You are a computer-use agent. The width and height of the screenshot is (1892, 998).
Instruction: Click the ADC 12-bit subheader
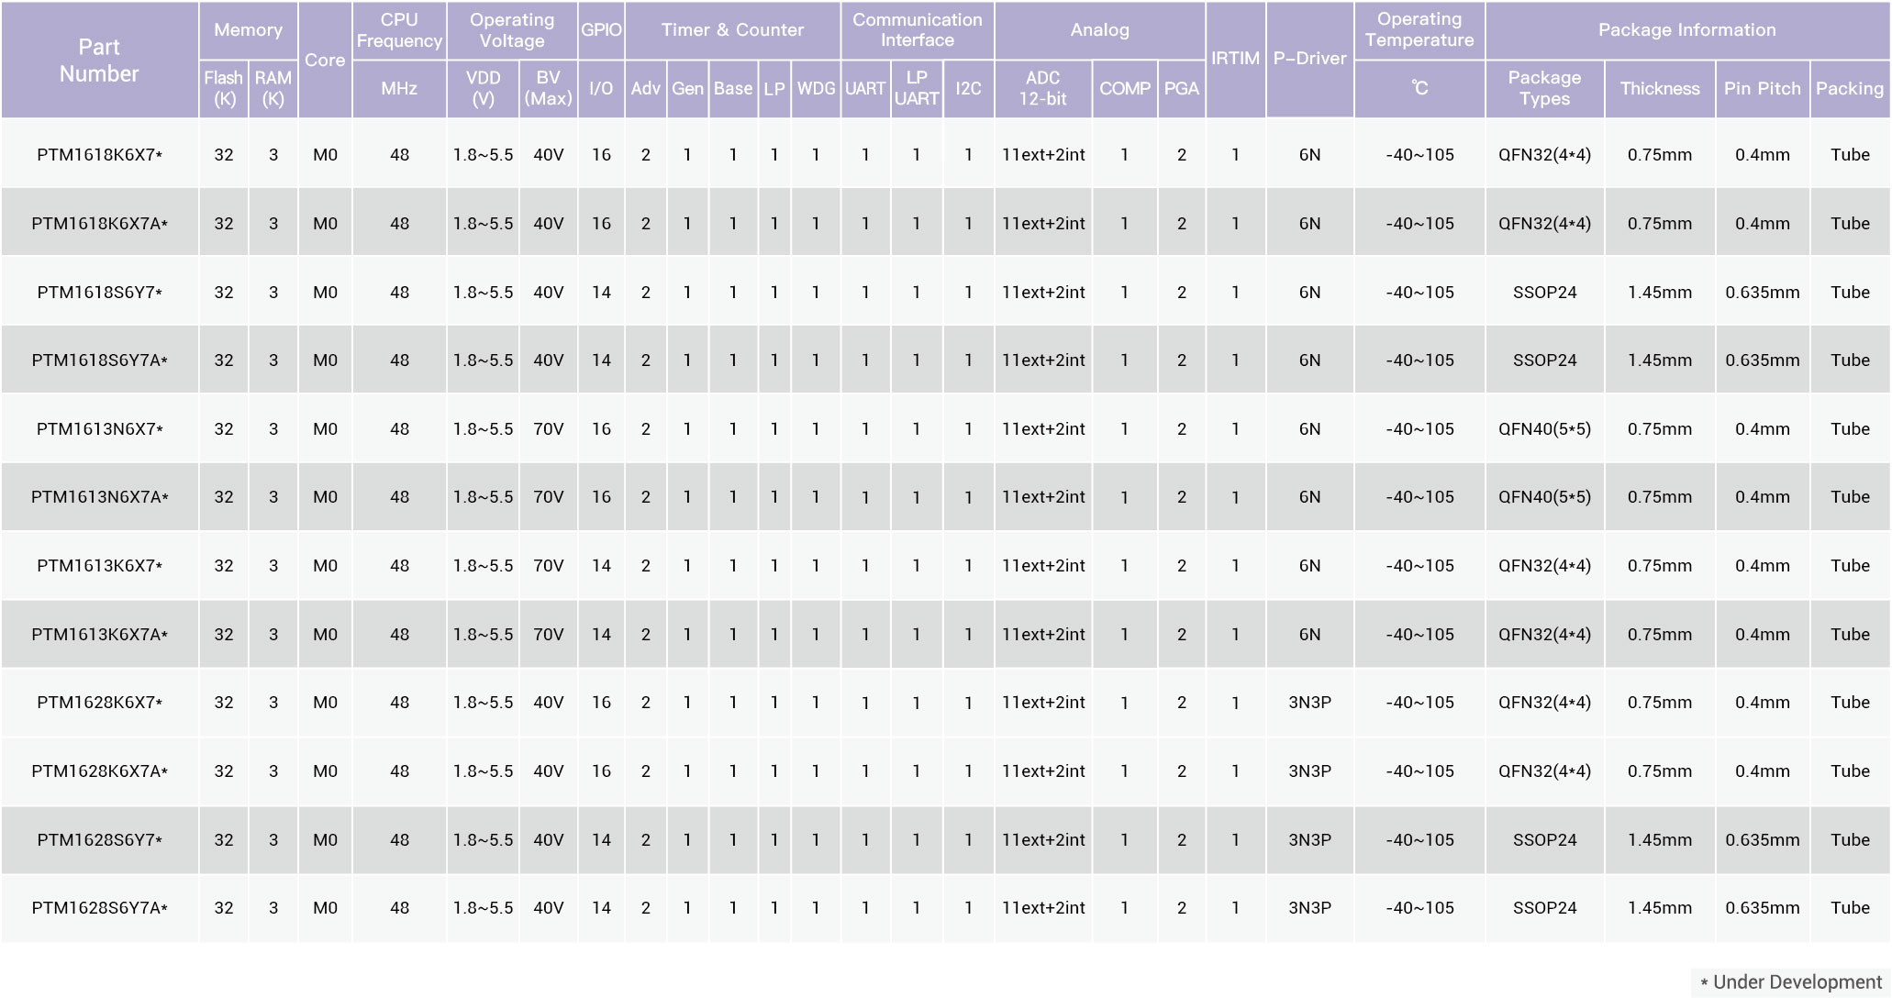[1042, 89]
